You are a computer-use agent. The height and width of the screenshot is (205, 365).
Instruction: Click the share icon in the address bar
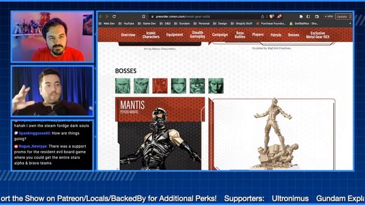click(x=262, y=17)
